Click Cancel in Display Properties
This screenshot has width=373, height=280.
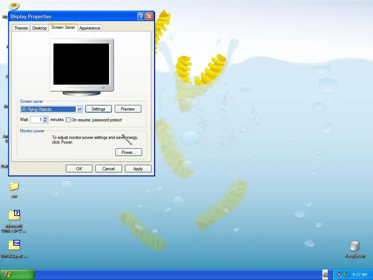(109, 168)
